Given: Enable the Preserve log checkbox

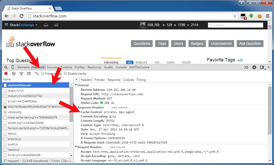Looking at the screenshot, I should (x=42, y=73).
